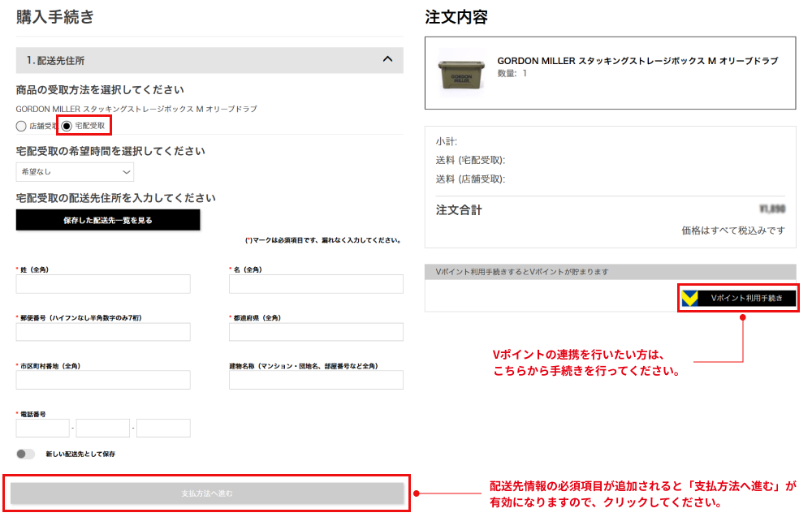Click the yellow V point logo icon
Screen dimensions: 812x517
click(x=689, y=298)
